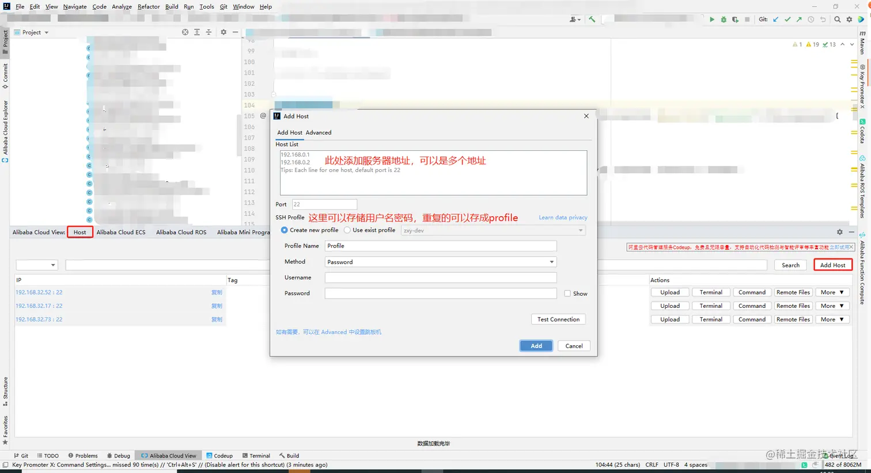Image resolution: width=871 pixels, height=473 pixels.
Task: Open the Method dropdown showing Password
Action: (x=441, y=262)
